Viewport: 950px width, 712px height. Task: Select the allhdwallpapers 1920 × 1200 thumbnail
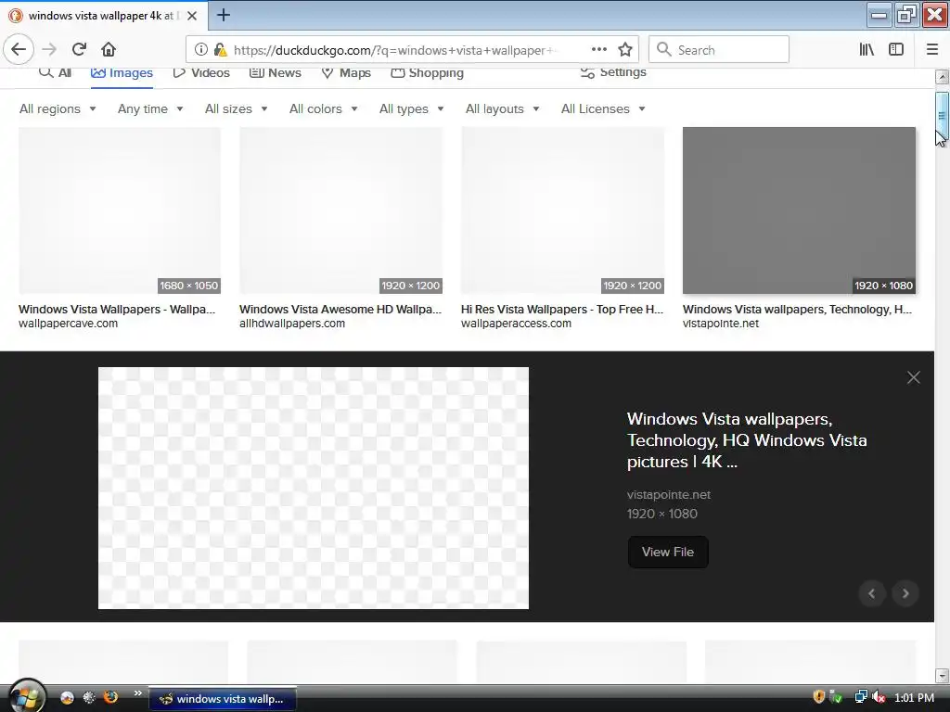(340, 210)
